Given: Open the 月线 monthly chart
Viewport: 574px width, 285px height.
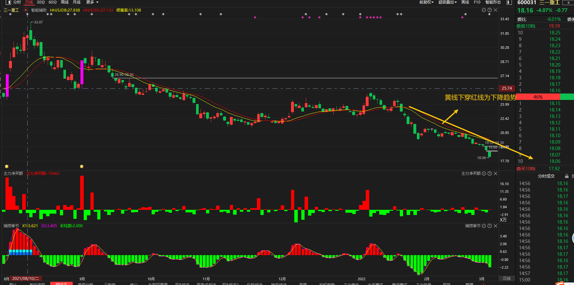Looking at the screenshot, I should tap(77, 2).
